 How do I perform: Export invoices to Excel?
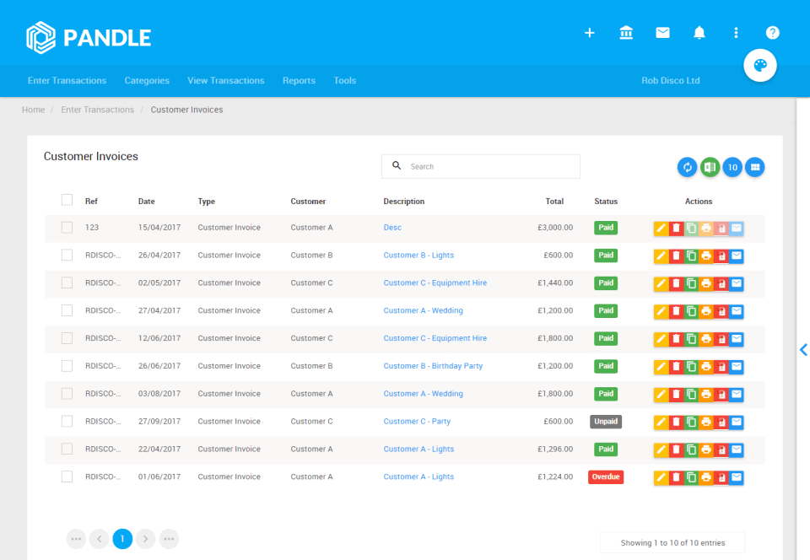[x=710, y=166]
